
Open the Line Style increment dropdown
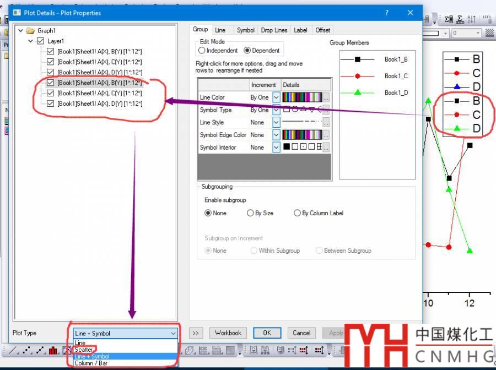[276, 123]
